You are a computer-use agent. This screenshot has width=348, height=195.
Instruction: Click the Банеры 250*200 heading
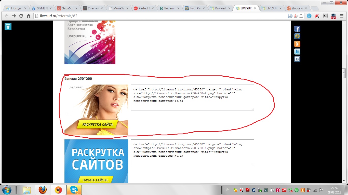tap(78, 79)
